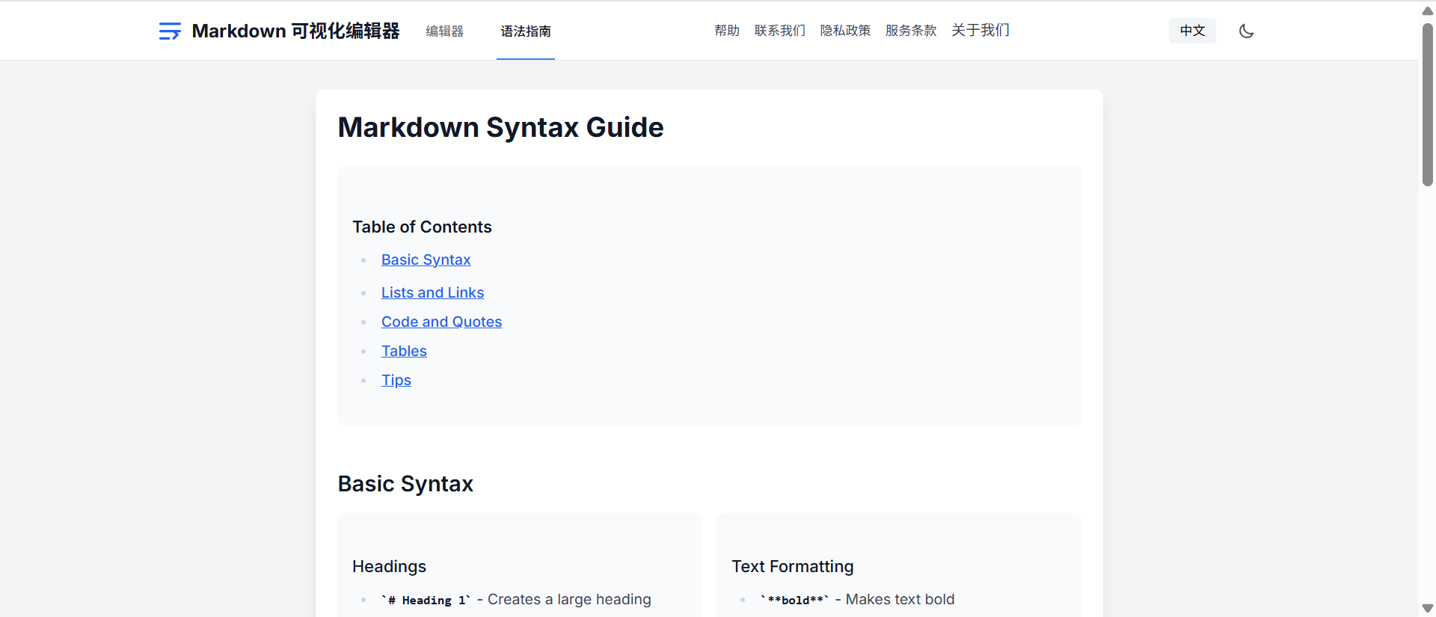Image resolution: width=1436 pixels, height=617 pixels.
Task: Switch to the 编辑器 tab
Action: (445, 31)
